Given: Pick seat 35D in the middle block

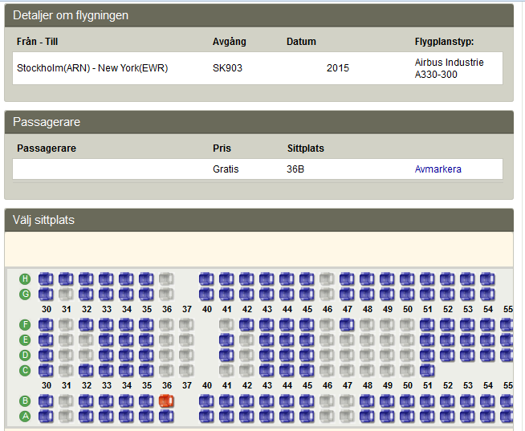Looking at the screenshot, I should [x=146, y=355].
